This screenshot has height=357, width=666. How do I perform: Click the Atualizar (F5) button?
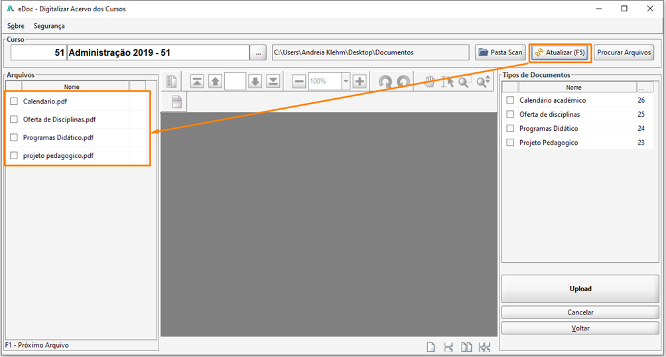(x=561, y=52)
